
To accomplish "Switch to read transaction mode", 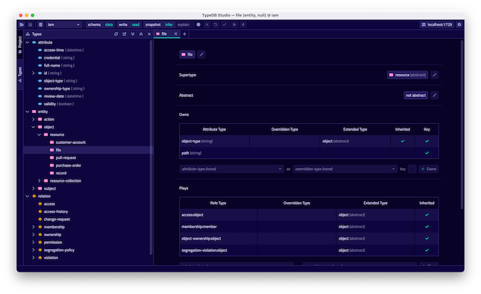I will tap(135, 25).
